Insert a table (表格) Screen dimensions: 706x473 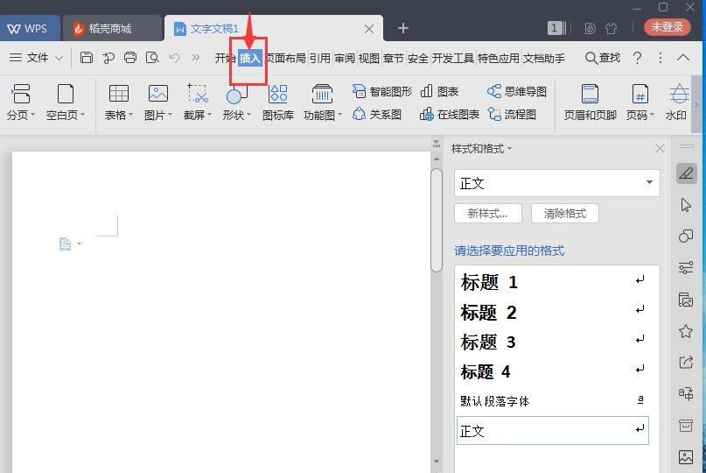point(119,102)
